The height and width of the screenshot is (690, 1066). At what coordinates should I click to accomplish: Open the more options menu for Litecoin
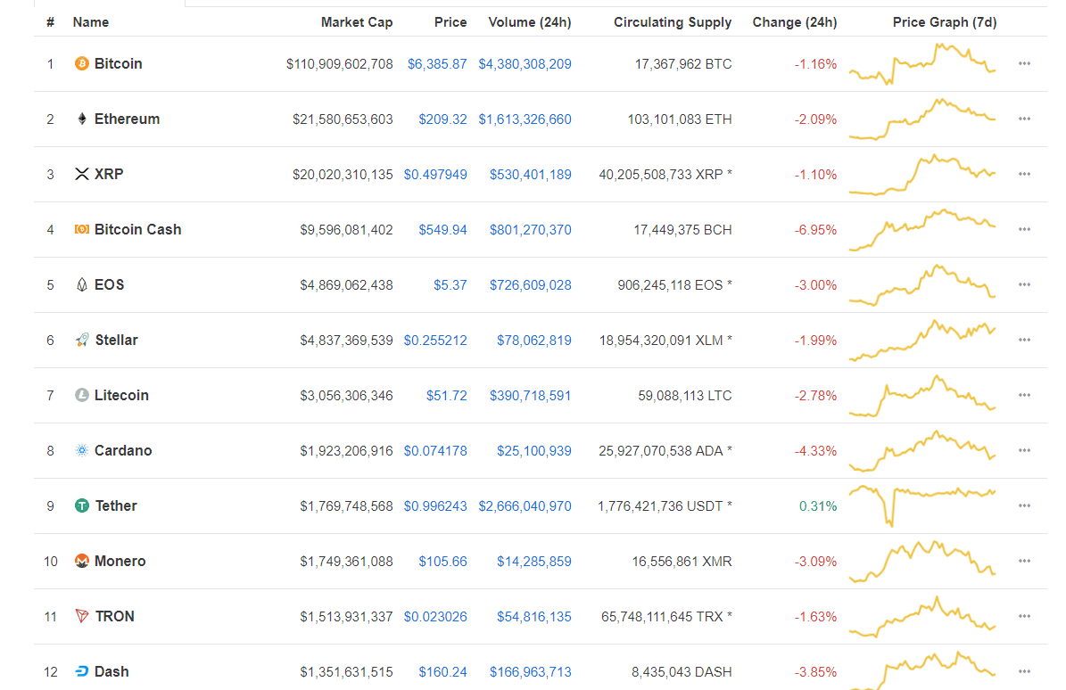[1025, 395]
